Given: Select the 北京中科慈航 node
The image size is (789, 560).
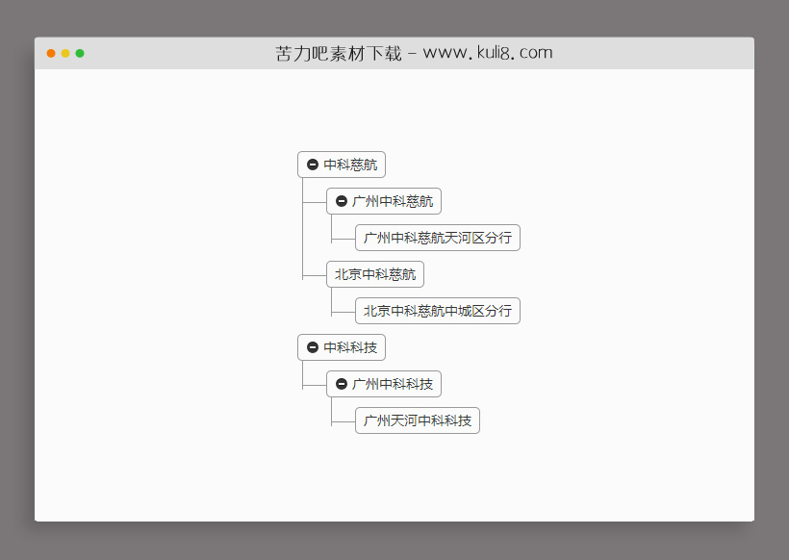Looking at the screenshot, I should click(374, 274).
